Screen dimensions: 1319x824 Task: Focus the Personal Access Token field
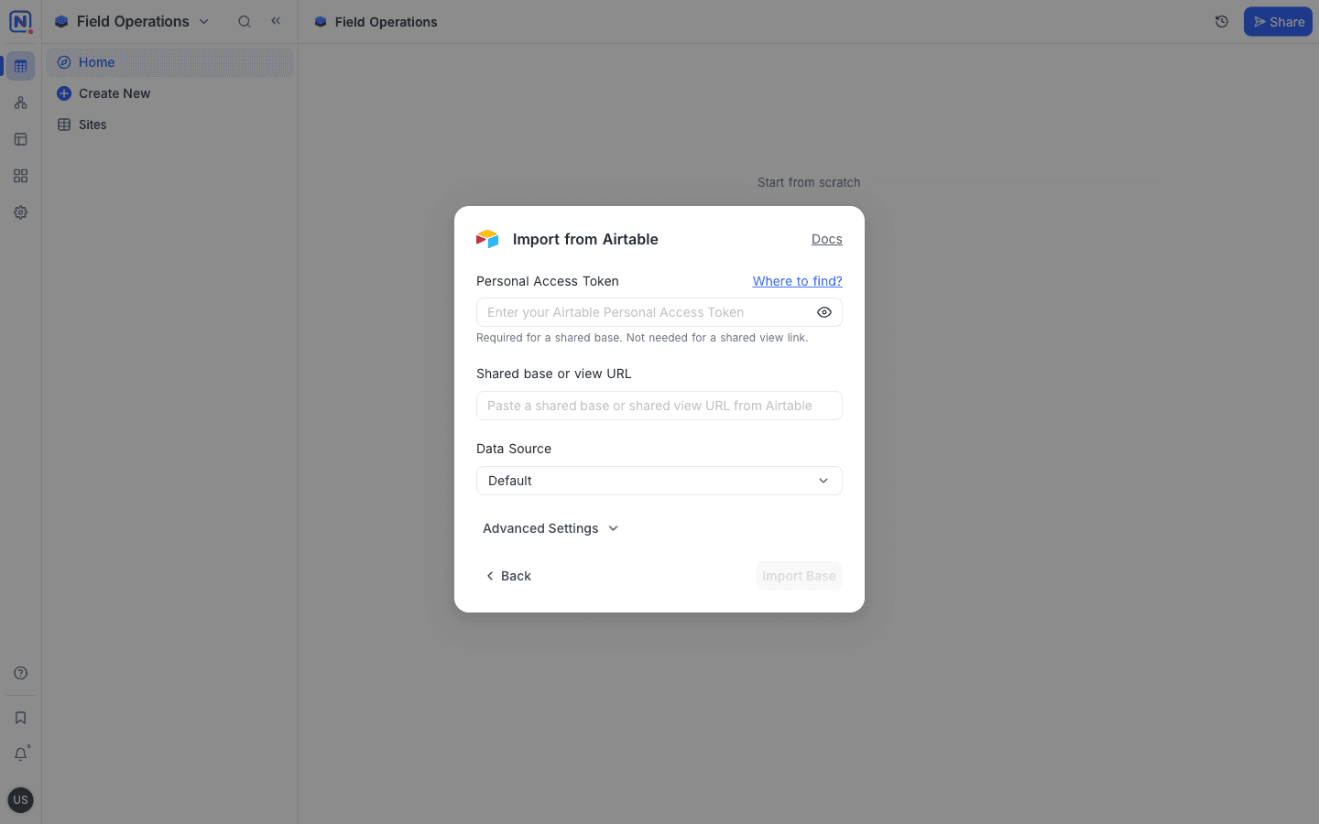coord(659,312)
